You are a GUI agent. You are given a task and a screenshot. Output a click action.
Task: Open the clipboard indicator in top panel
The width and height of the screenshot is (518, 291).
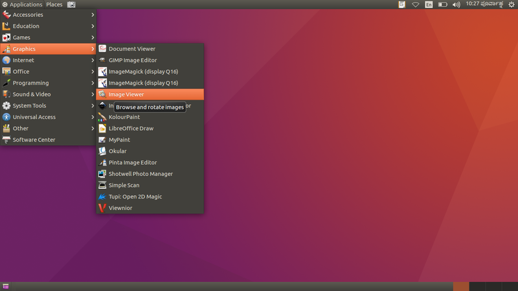pyautogui.click(x=401, y=5)
